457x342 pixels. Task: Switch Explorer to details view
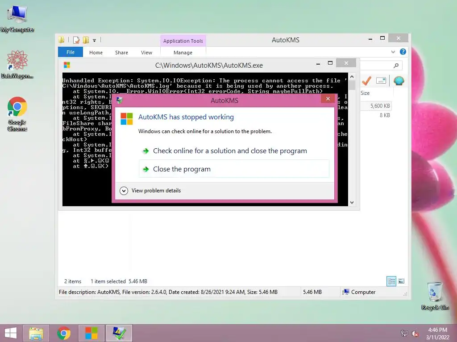point(391,281)
